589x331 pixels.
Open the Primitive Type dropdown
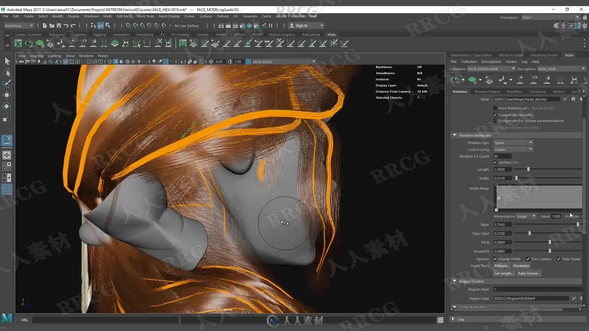click(x=513, y=143)
